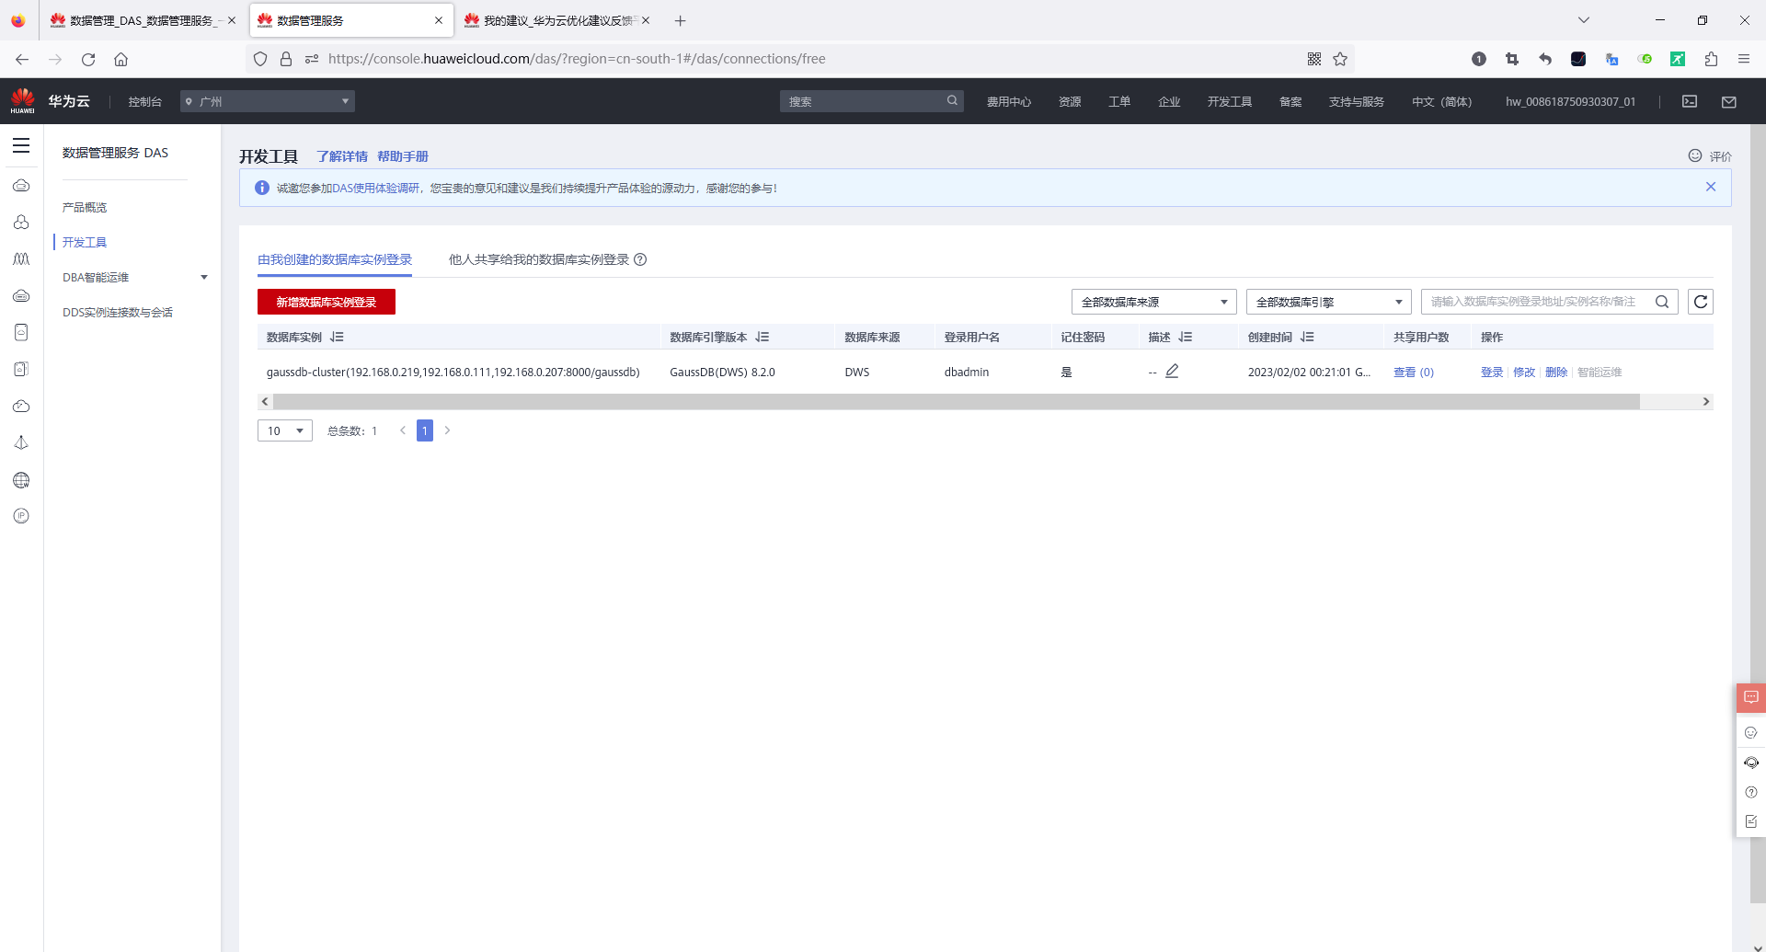Open the message center envelope icon

[x=1729, y=101]
